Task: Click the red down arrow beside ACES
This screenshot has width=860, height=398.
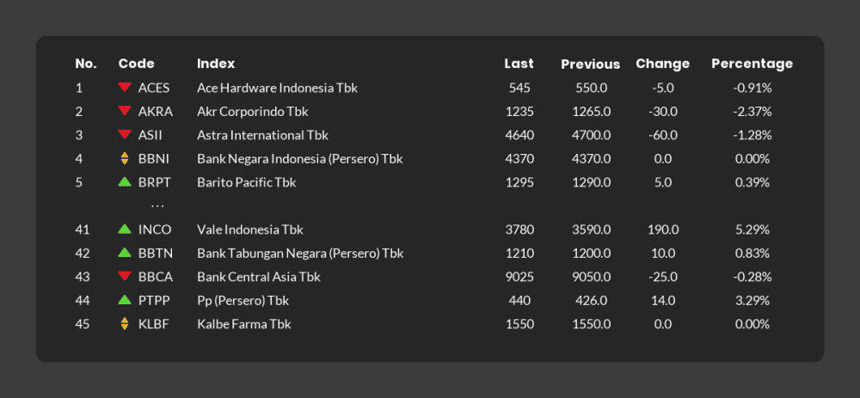Action: point(125,87)
